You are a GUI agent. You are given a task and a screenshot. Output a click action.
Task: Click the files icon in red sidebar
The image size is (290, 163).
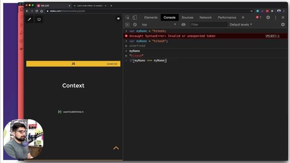21,9
